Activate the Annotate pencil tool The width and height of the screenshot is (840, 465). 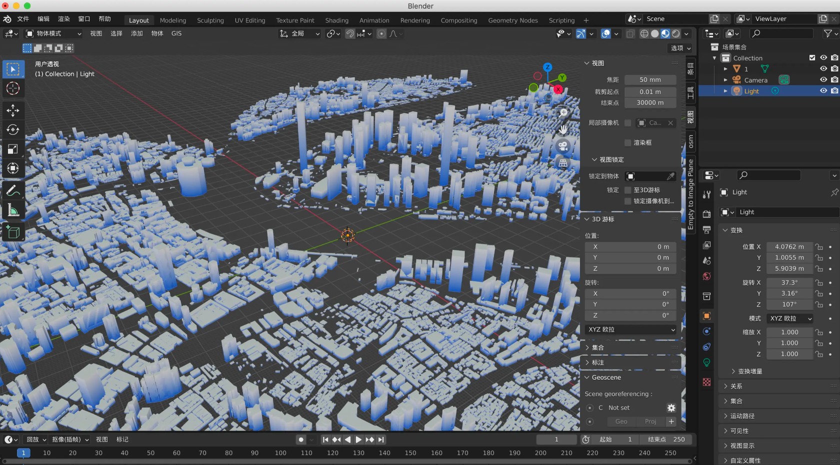pyautogui.click(x=13, y=191)
